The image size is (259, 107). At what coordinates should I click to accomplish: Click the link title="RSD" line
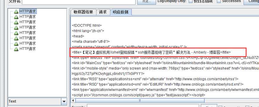point(158,84)
